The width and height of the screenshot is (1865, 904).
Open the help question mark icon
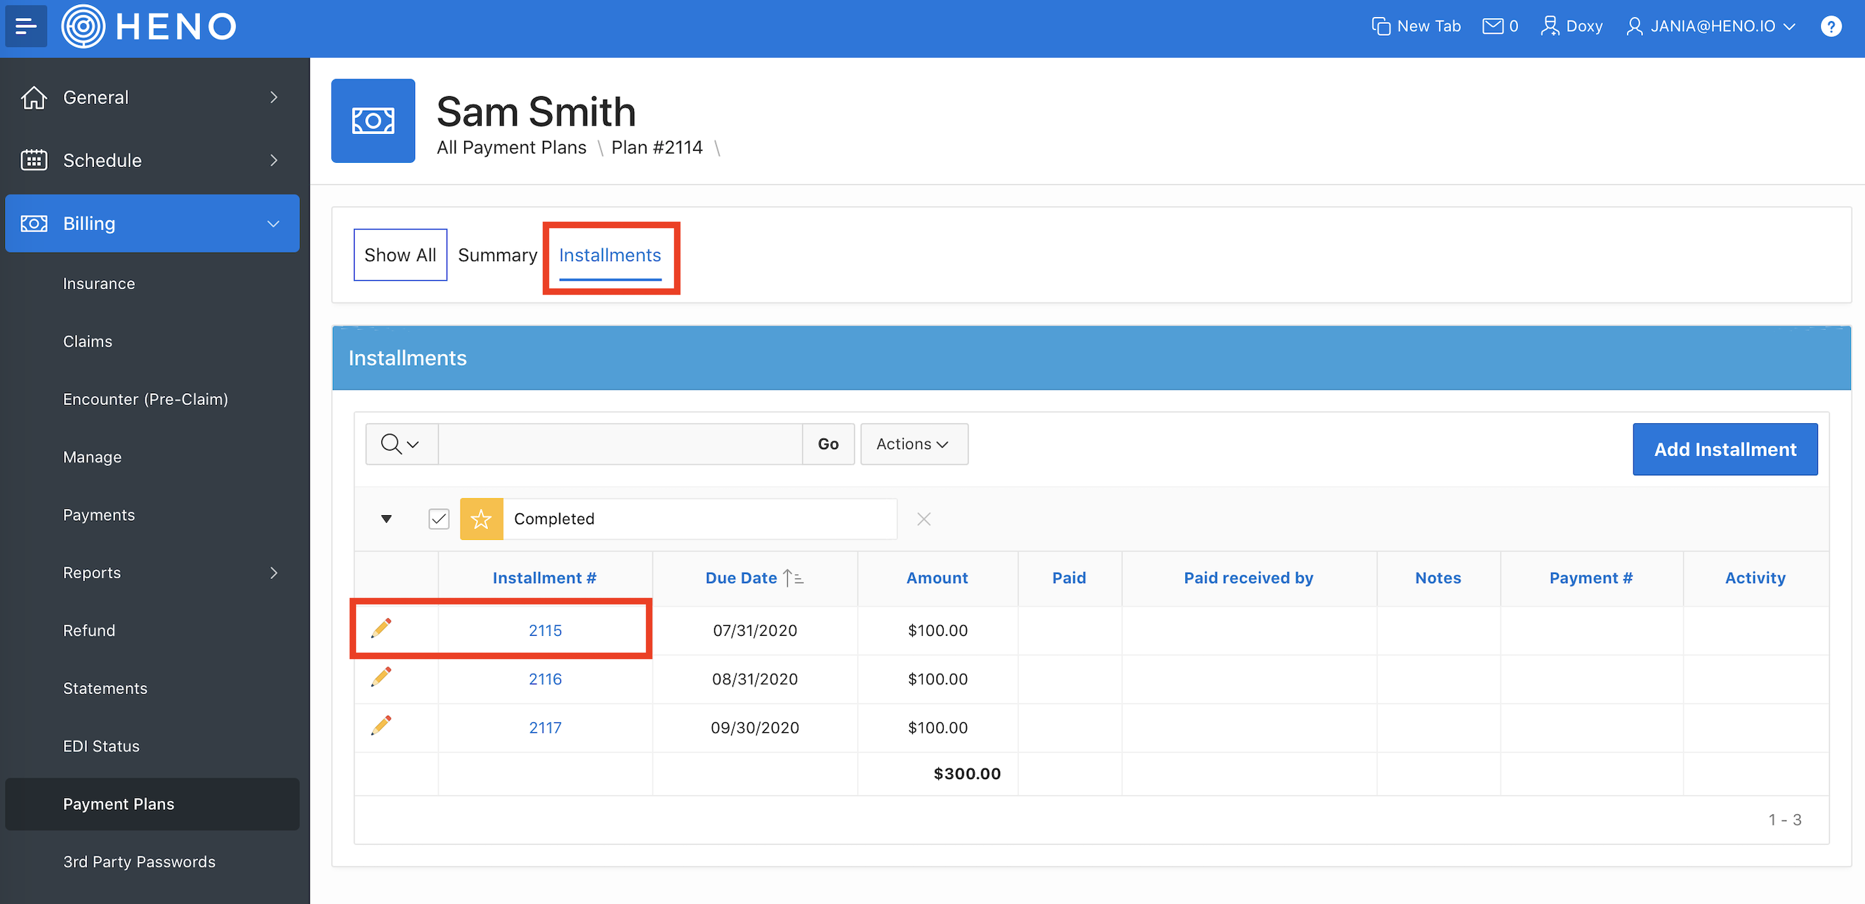click(1831, 27)
